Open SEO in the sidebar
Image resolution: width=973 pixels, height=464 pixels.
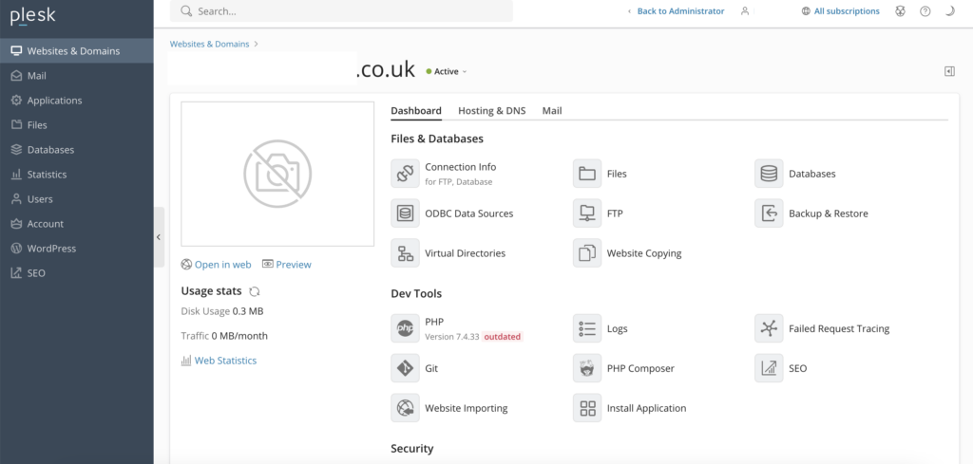pos(77,273)
